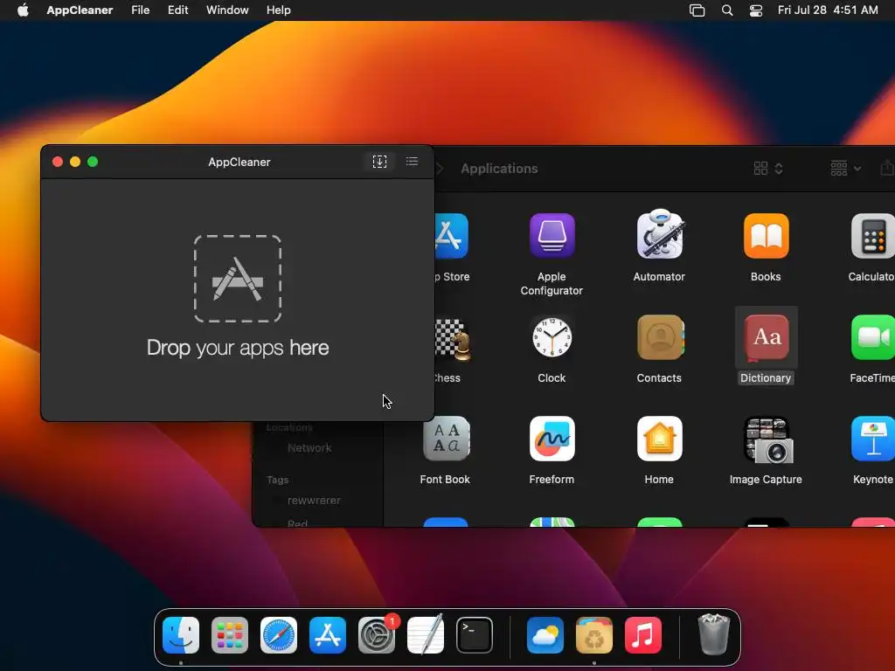Select the rewwrerer tag in Finder sidebar
The width and height of the screenshot is (895, 671).
click(314, 501)
